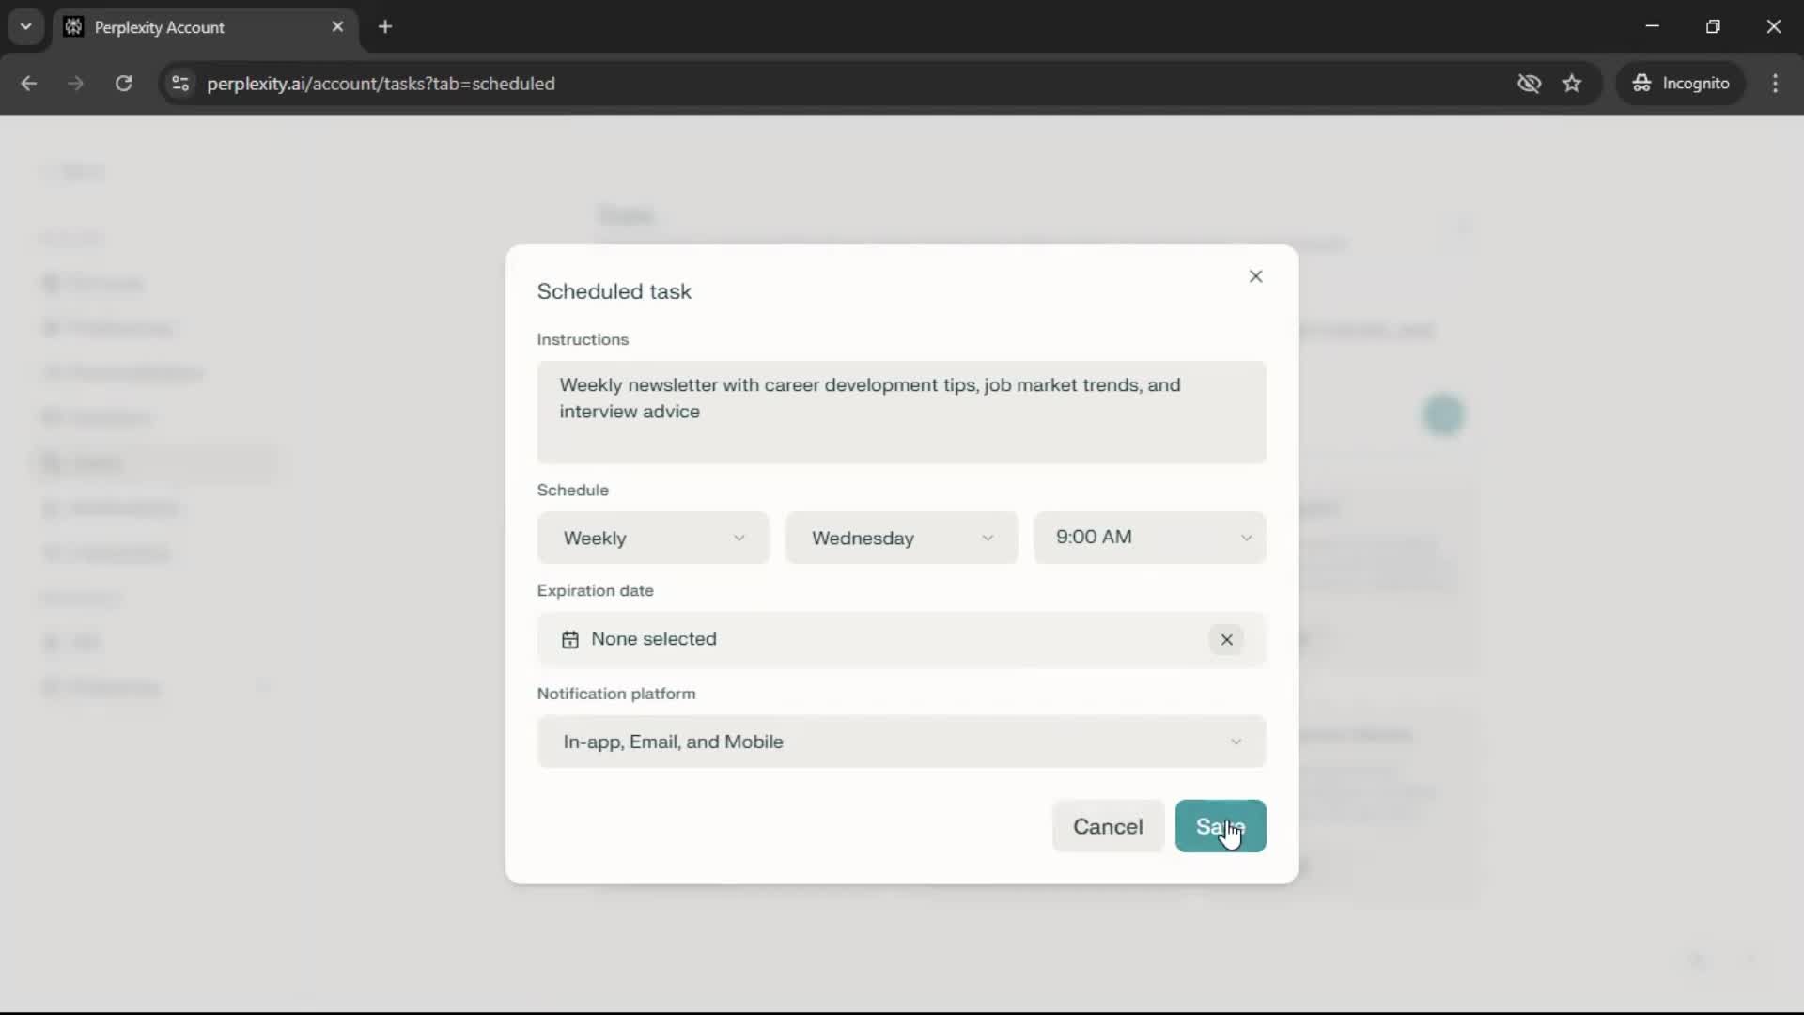Go back to previous page
Viewport: 1804px width, 1015px height.
click(29, 84)
